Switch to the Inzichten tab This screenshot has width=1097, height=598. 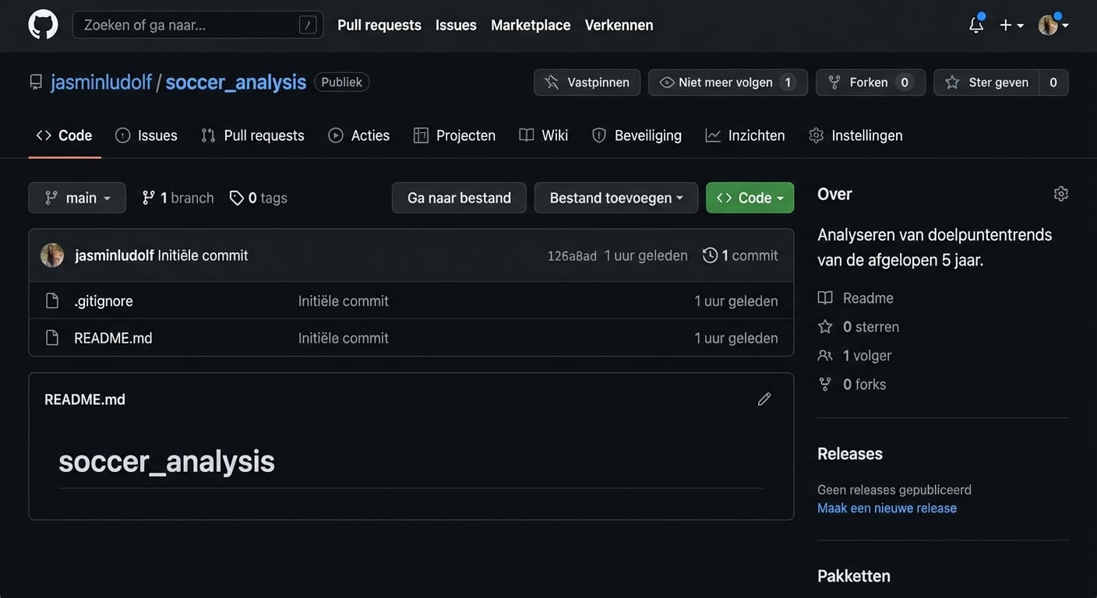(745, 135)
